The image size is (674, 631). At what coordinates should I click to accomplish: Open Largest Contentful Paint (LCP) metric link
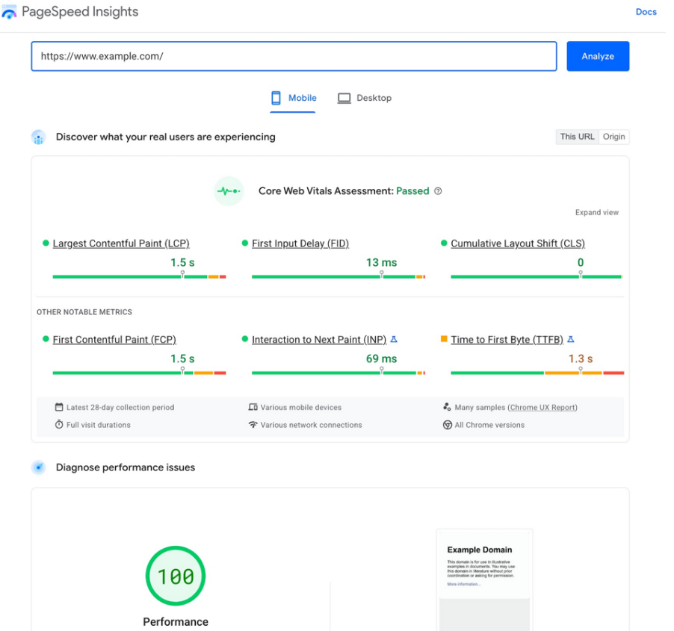[121, 243]
